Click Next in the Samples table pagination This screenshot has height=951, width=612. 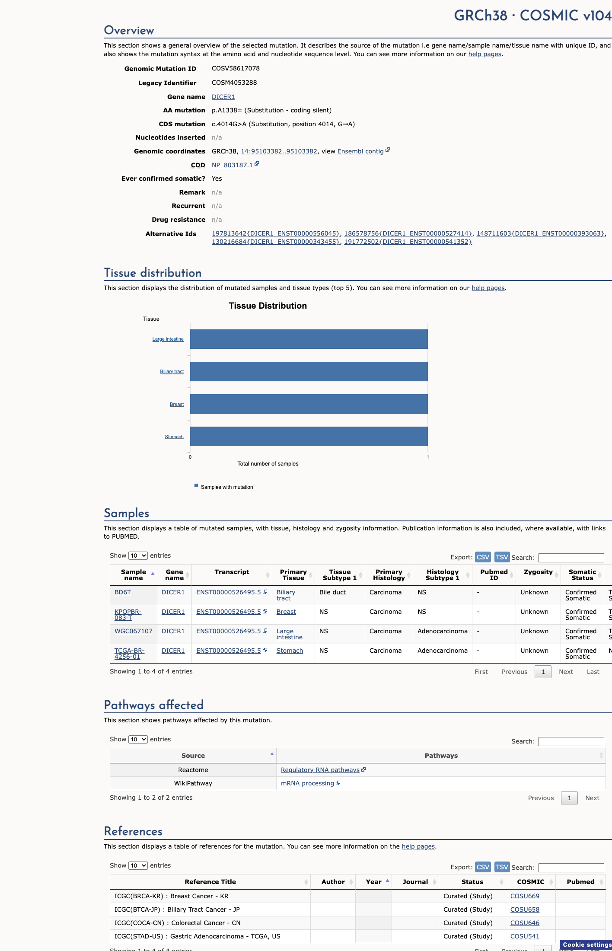(566, 672)
